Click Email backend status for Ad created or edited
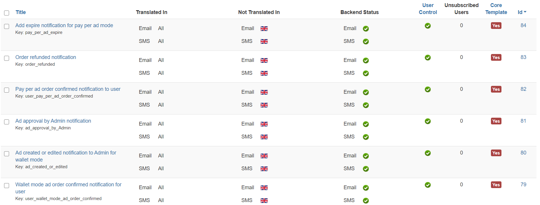This screenshot has height=205, width=540. point(366,156)
